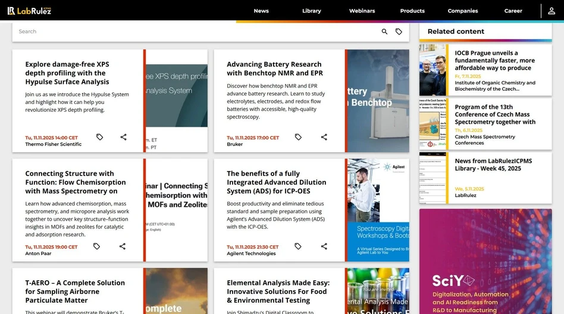Open the Career menu item

coord(513,11)
